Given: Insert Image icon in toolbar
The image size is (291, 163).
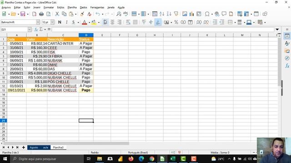Looking at the screenshot, I should (x=185, y=14).
